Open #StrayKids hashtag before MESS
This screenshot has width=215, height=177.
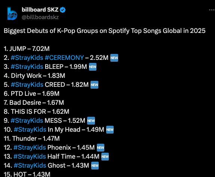(x=27, y=120)
